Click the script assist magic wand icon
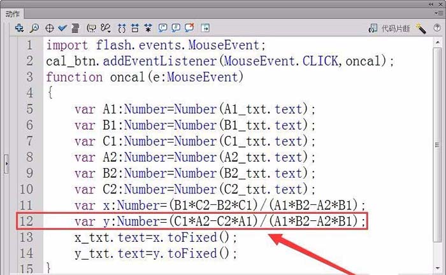 pyautogui.click(x=421, y=29)
